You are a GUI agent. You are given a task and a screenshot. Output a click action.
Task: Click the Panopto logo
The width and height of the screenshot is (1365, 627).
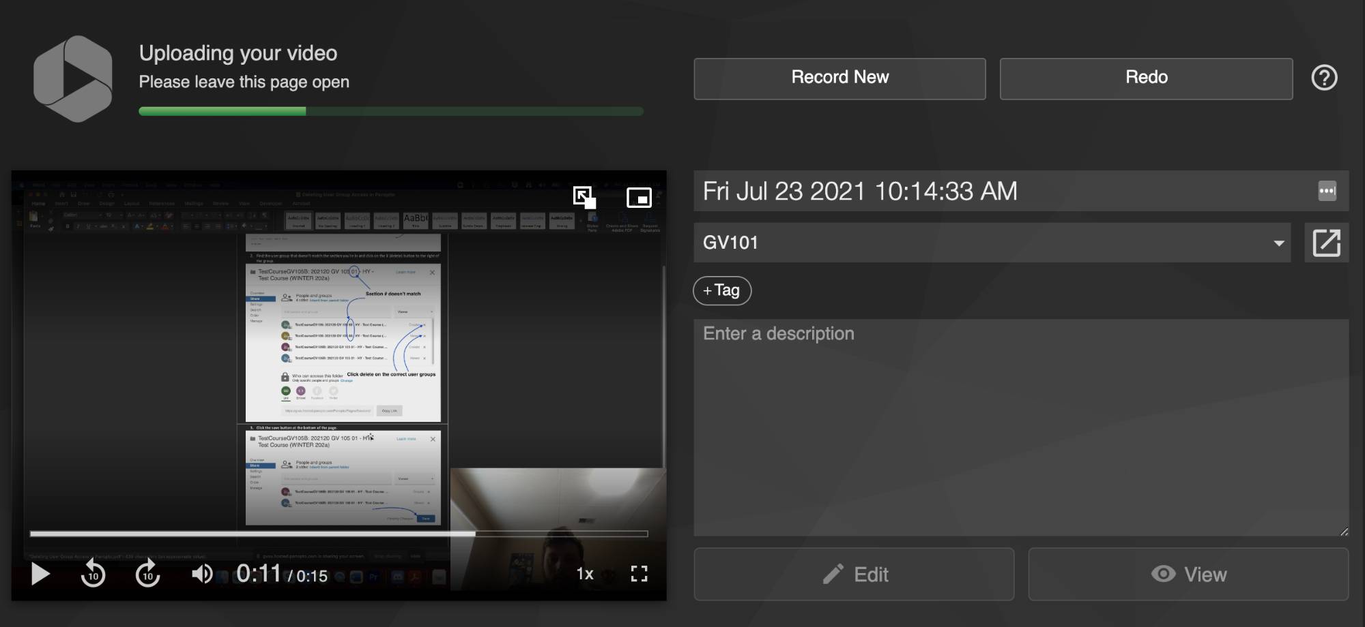click(73, 78)
